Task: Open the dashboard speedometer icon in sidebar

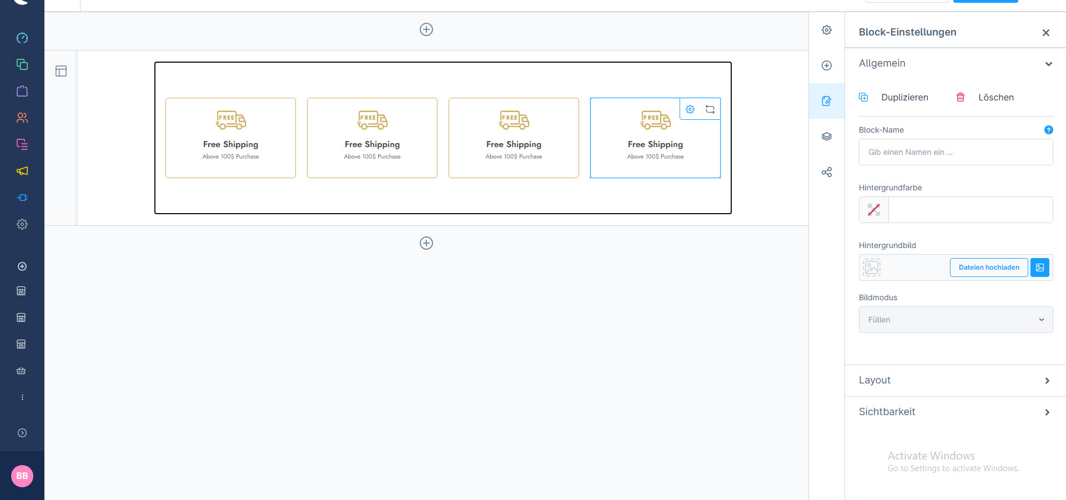Action: point(22,38)
